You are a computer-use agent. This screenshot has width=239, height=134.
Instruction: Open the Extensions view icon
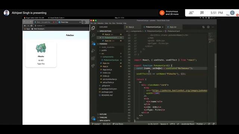(x=93, y=58)
